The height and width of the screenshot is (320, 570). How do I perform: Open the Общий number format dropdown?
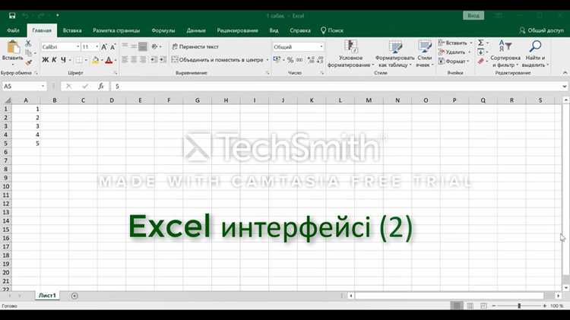click(x=321, y=47)
